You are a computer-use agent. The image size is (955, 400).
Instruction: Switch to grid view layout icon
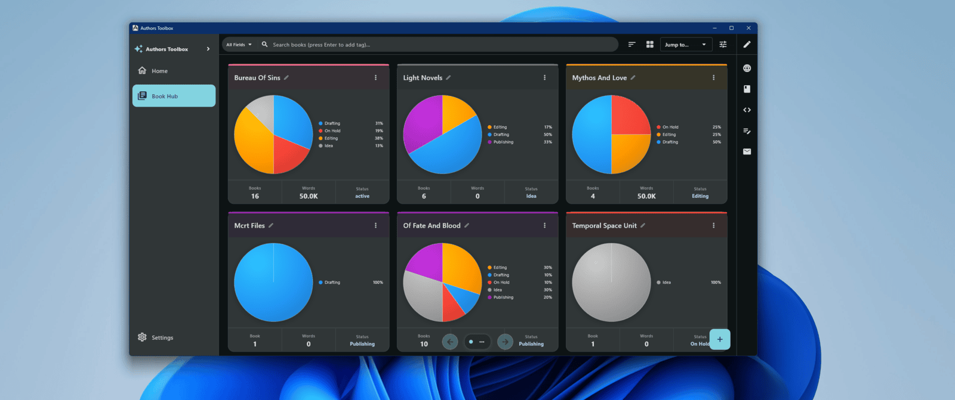tap(650, 45)
